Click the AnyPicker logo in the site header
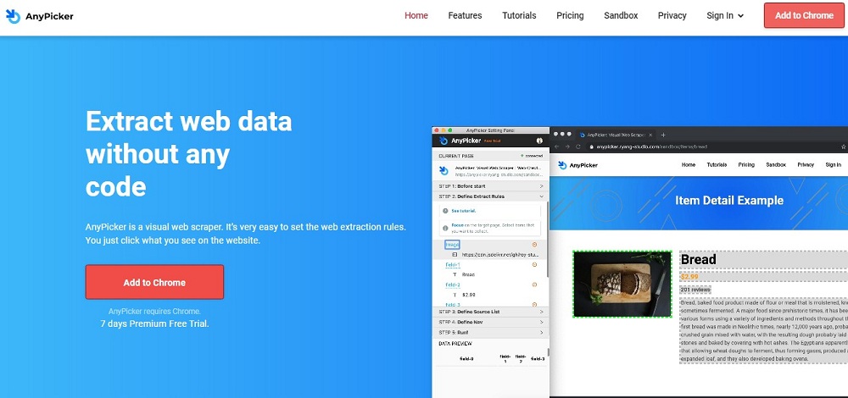This screenshot has height=398, width=848. click(x=40, y=16)
